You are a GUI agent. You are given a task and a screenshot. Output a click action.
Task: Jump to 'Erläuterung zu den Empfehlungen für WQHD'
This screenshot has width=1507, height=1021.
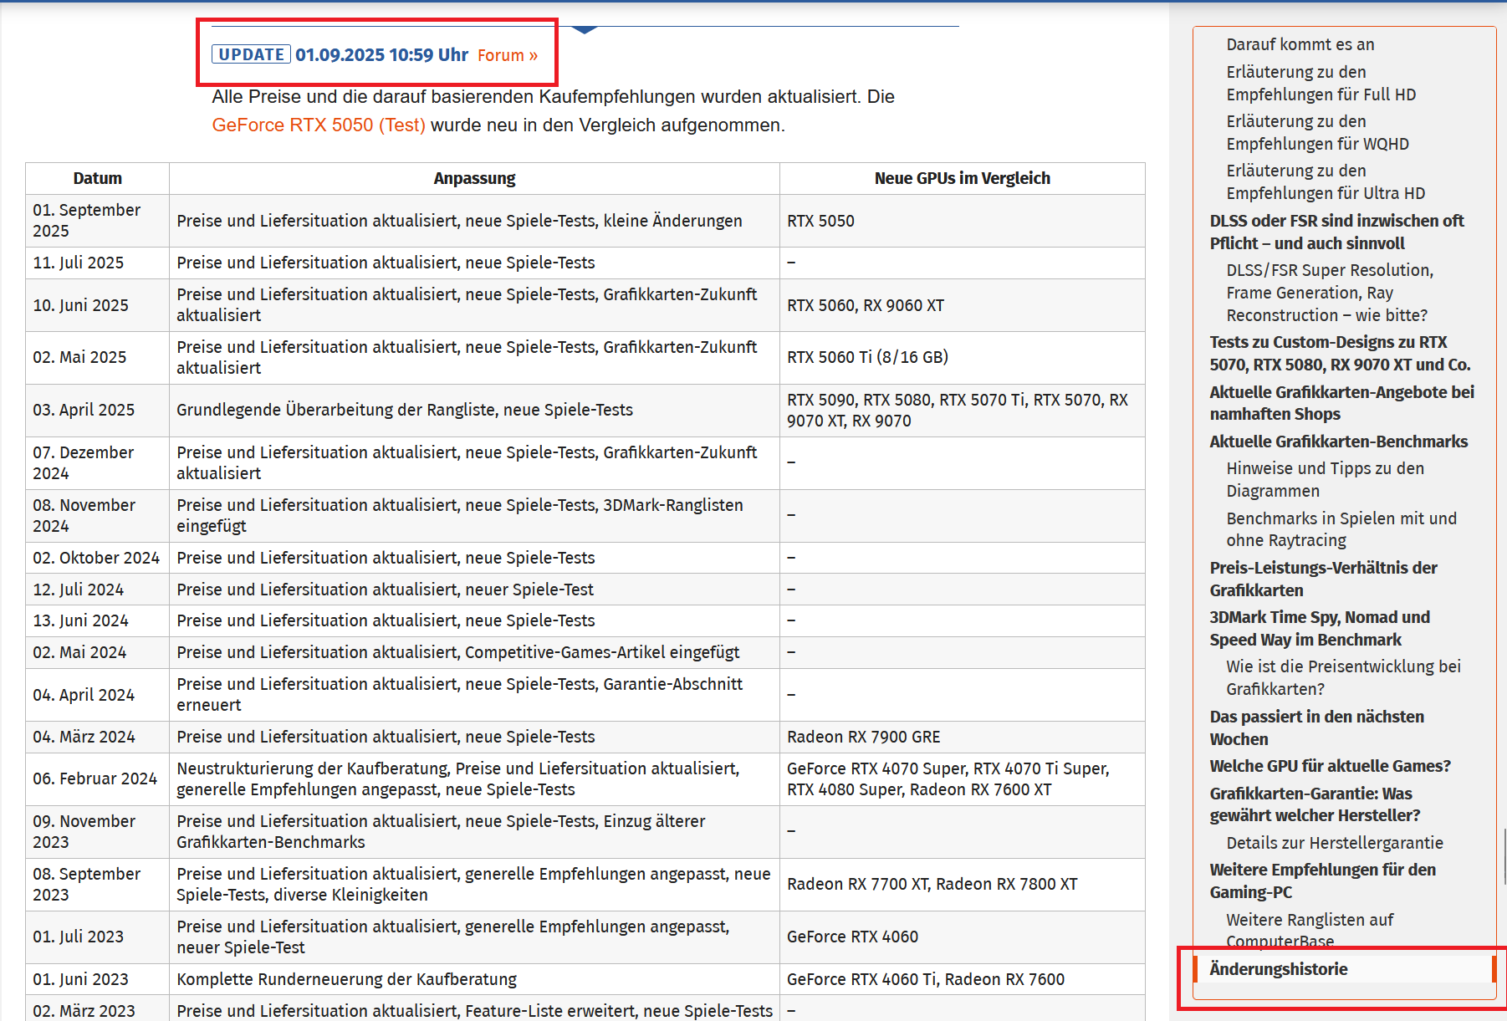pyautogui.click(x=1317, y=132)
